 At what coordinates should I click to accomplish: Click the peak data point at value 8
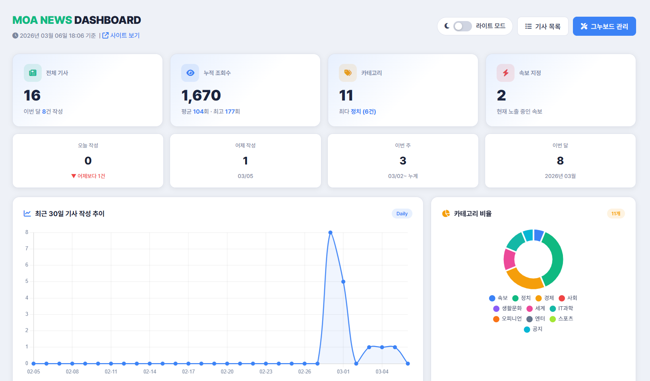coord(330,233)
